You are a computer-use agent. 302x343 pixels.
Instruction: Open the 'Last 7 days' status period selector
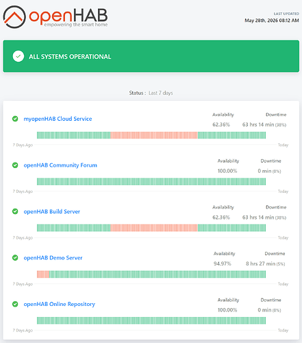pyautogui.click(x=161, y=93)
